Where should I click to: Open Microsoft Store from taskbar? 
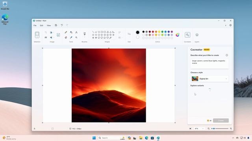(152, 138)
